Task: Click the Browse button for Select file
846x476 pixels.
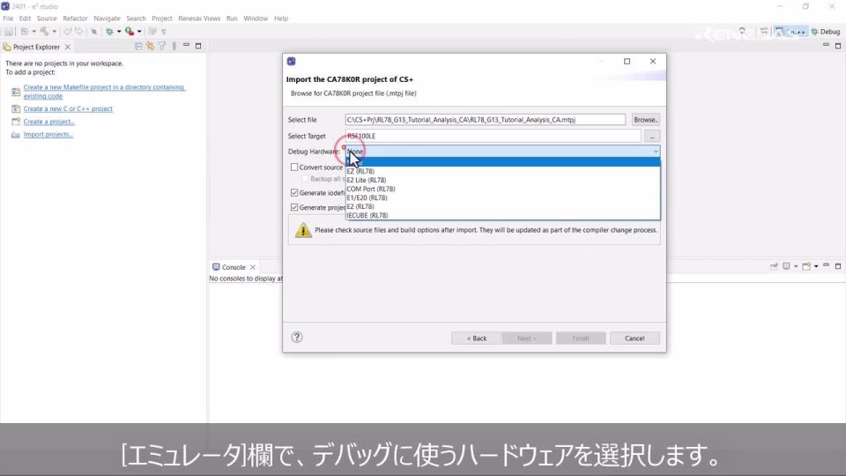Action: (645, 120)
